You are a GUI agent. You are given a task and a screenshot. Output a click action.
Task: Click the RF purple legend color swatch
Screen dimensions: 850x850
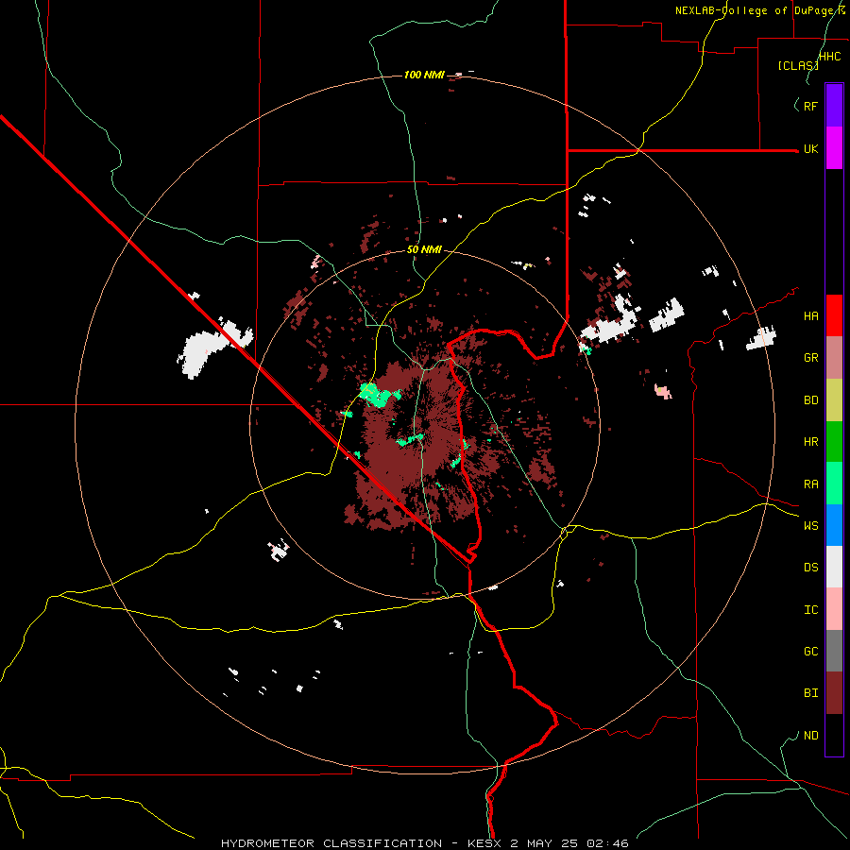834,106
